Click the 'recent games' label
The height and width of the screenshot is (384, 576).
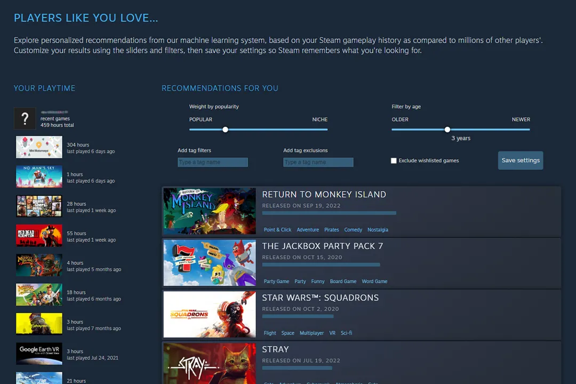55,119
